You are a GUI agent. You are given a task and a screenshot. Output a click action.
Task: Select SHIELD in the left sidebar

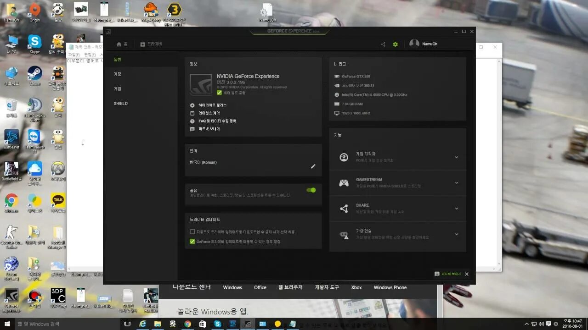(x=120, y=103)
